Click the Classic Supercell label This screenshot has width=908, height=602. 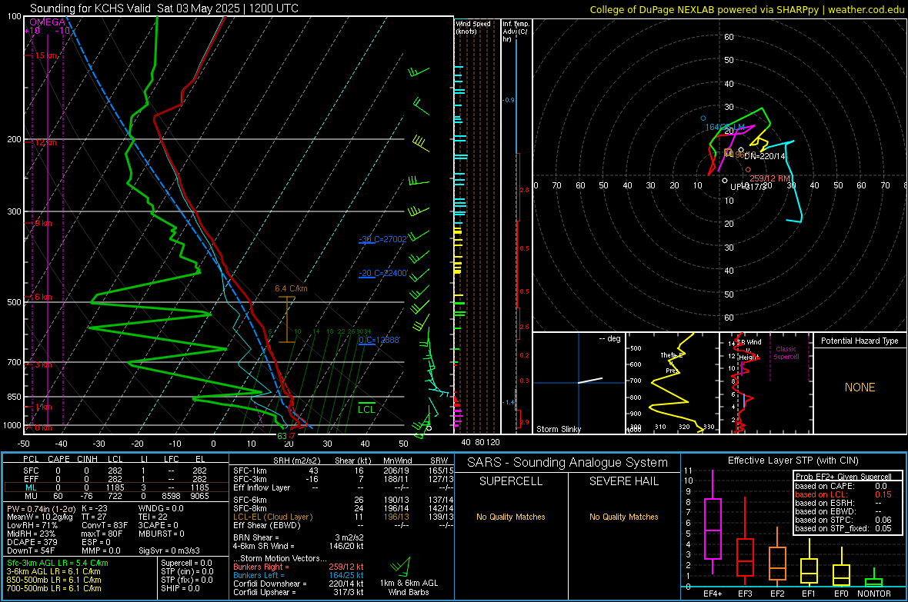coord(786,353)
